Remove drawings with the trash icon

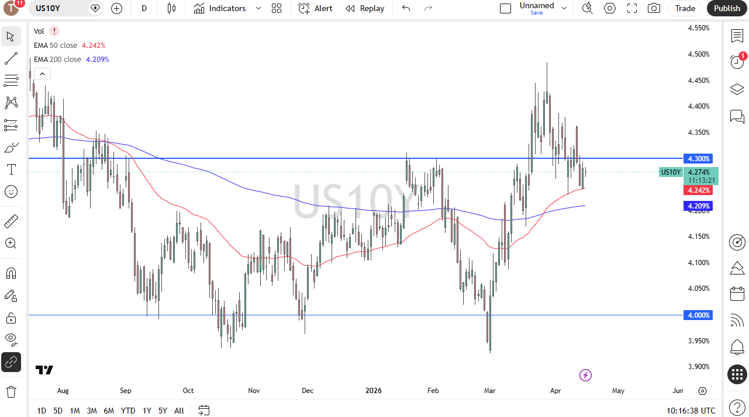(11, 391)
